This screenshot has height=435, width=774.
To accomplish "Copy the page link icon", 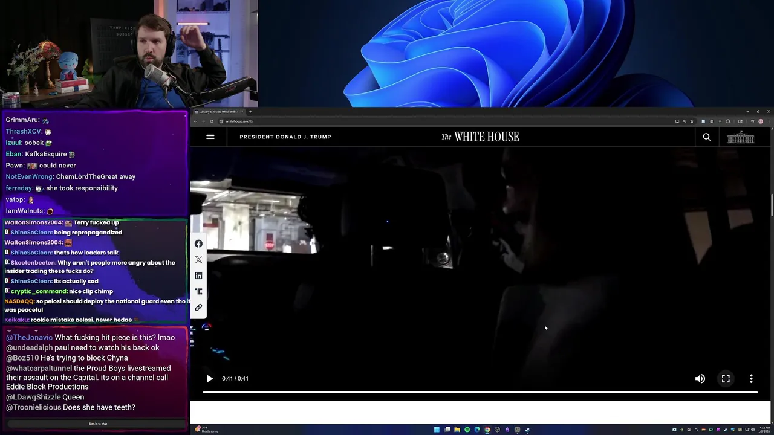I will pyautogui.click(x=198, y=308).
